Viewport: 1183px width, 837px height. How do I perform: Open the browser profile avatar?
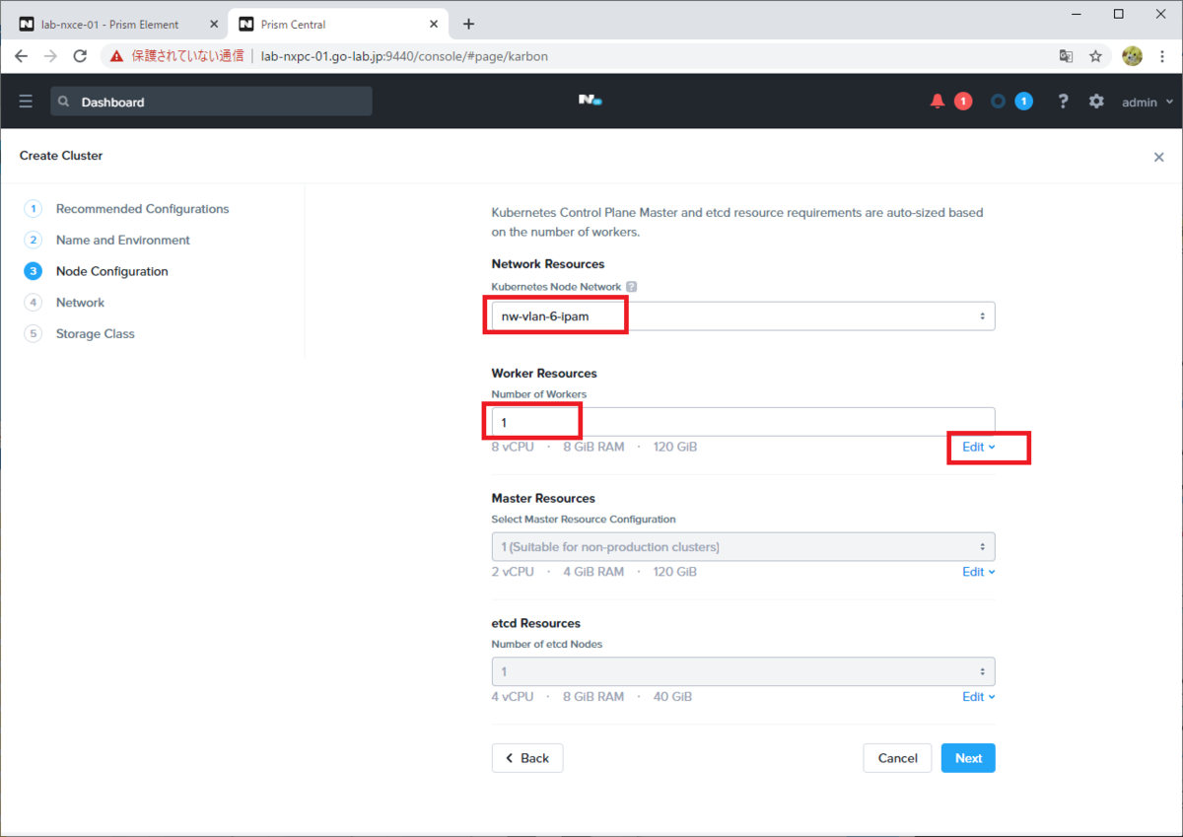(x=1132, y=56)
